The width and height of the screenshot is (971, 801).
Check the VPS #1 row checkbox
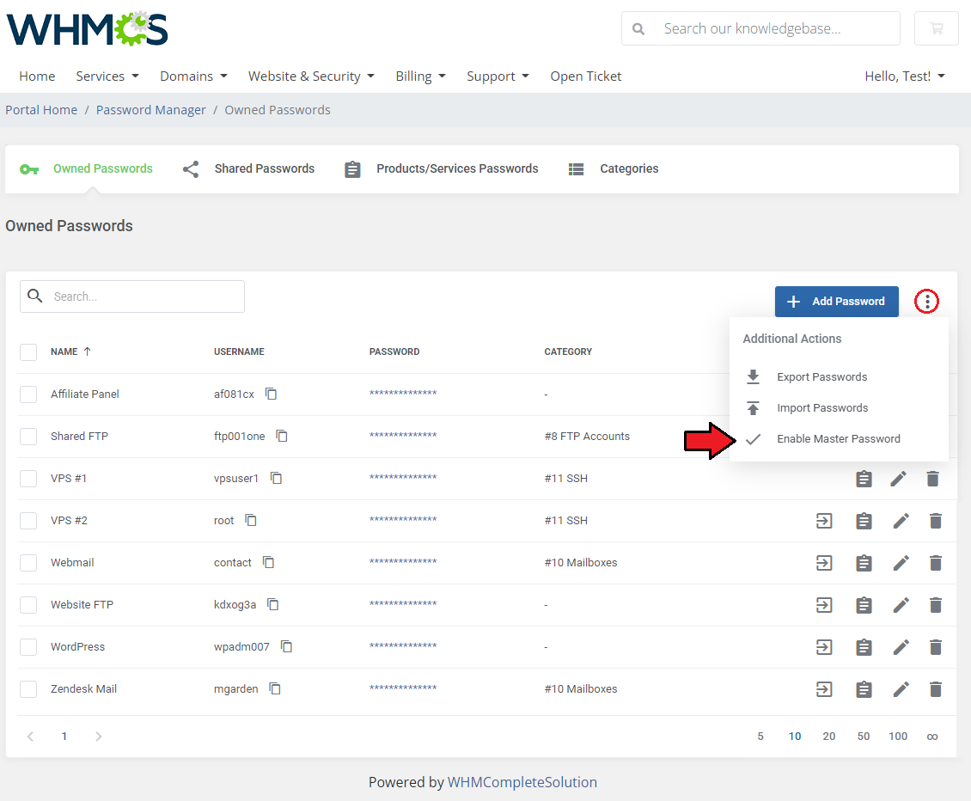[x=28, y=478]
